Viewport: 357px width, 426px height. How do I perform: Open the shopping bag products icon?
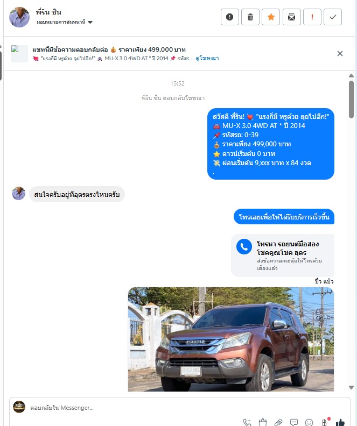263,422
